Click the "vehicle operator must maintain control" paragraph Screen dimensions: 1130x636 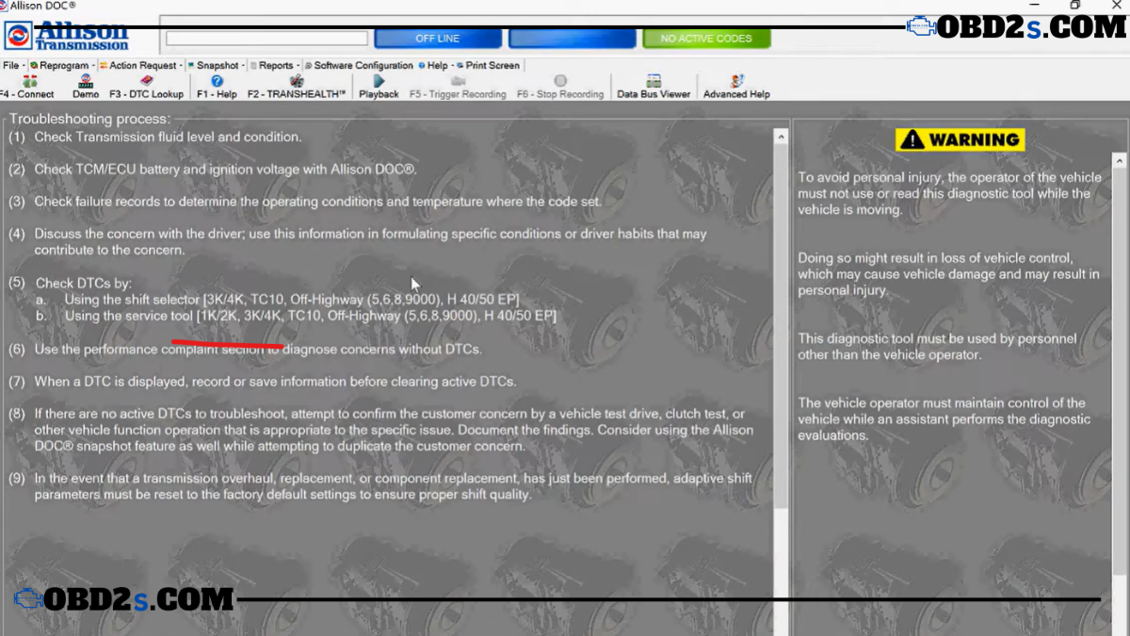pyautogui.click(x=944, y=419)
